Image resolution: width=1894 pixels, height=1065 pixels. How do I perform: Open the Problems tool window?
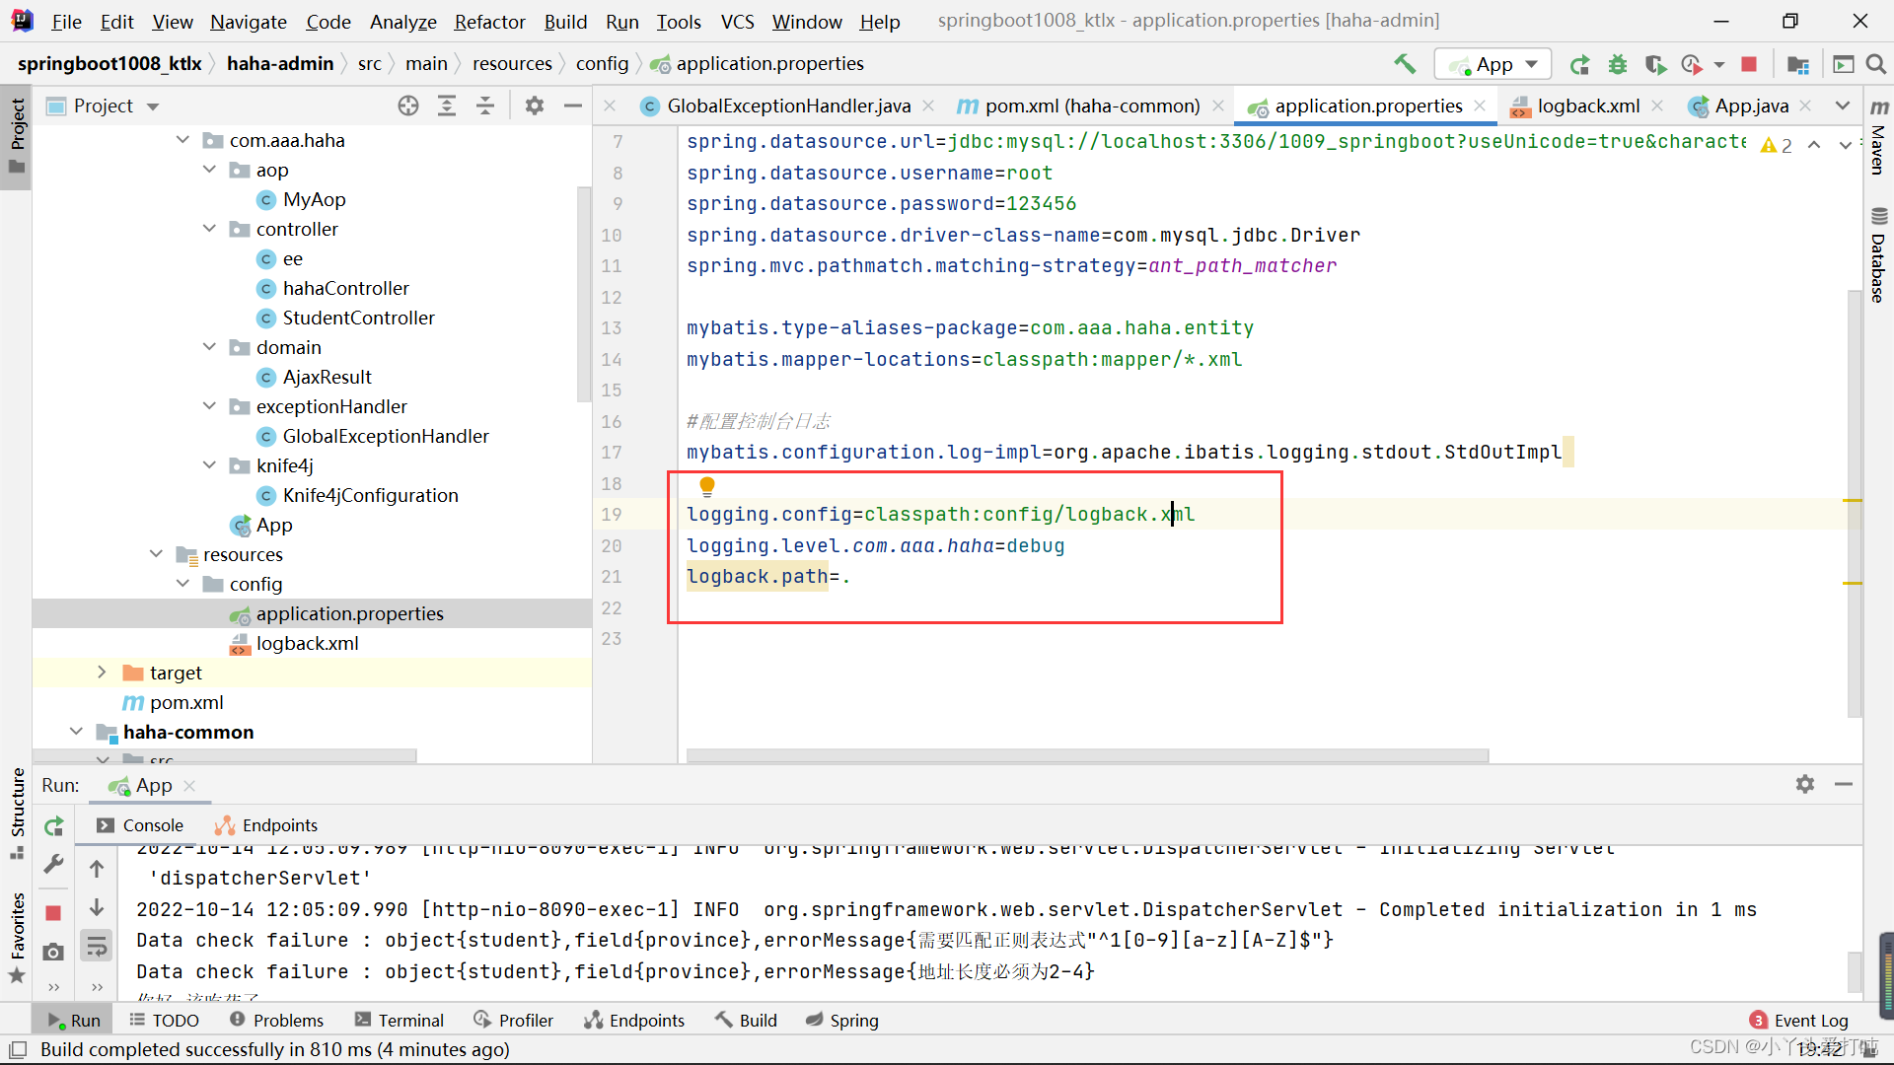click(276, 1021)
